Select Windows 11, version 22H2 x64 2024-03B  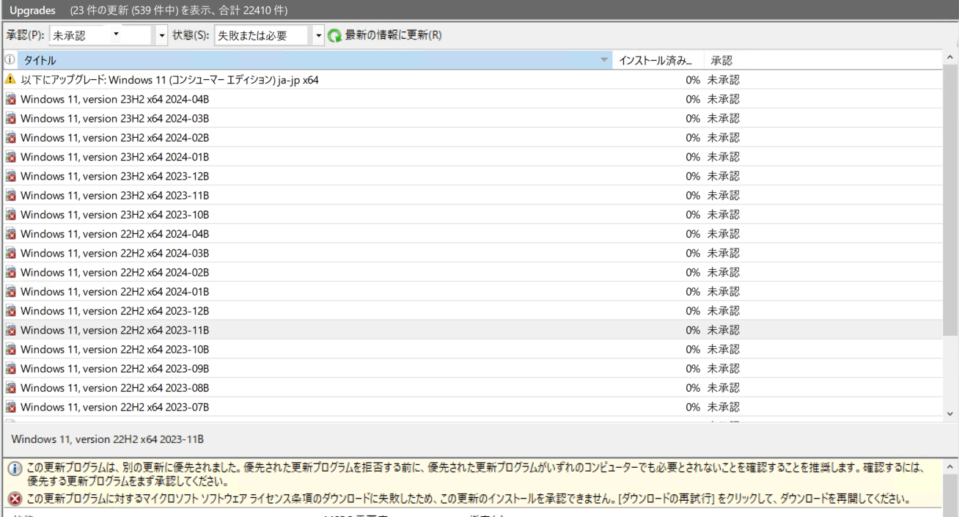473,253
